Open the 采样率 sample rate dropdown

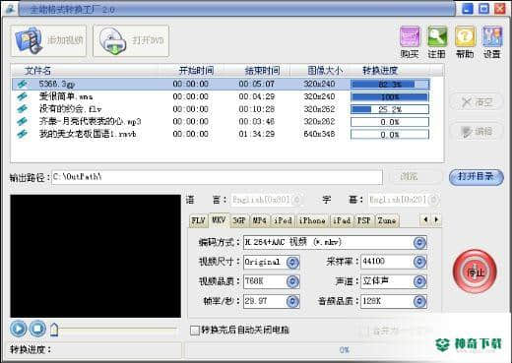(x=419, y=262)
